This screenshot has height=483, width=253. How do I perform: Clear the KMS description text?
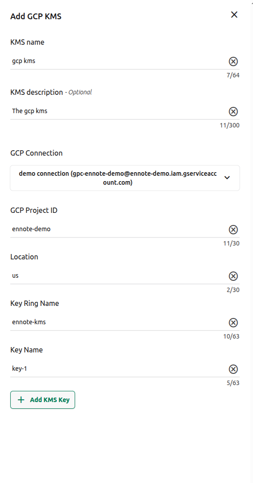click(233, 111)
